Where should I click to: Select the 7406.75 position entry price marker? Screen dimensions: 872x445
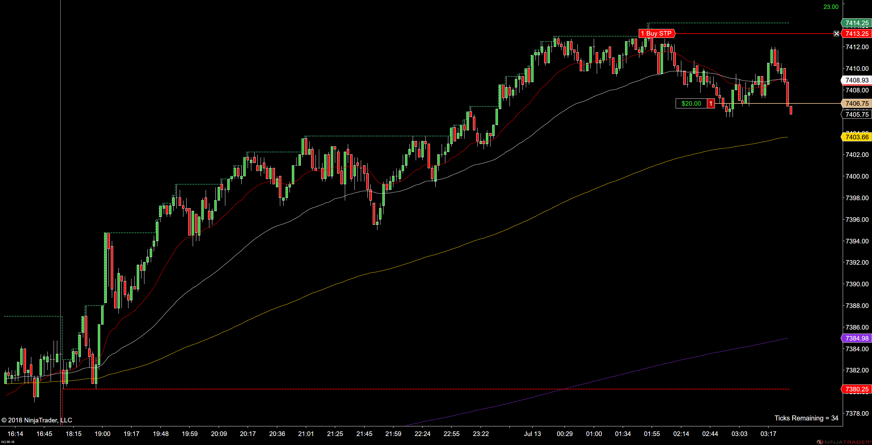point(856,103)
